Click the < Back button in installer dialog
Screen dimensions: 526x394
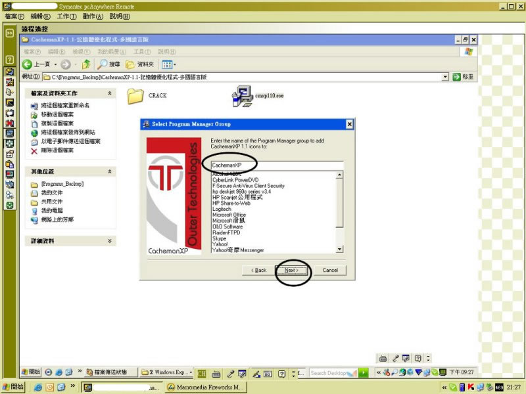tap(258, 271)
